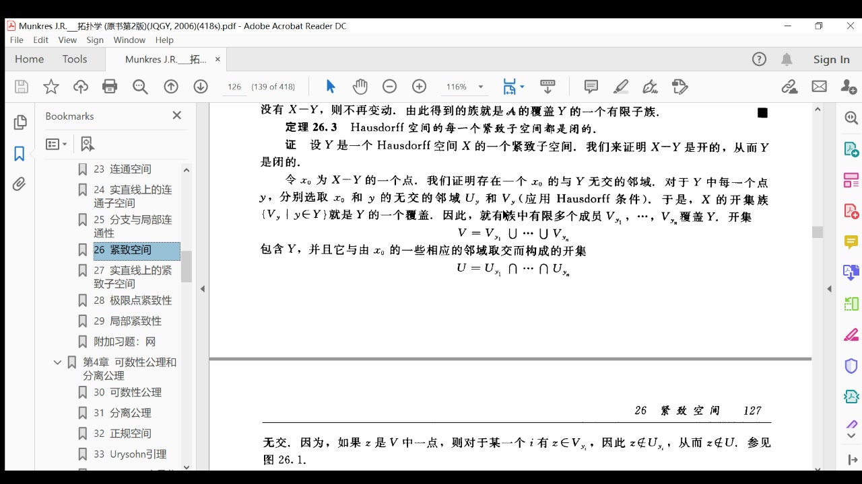Screen dimensions: 862x484
Task: Click the share with others icon
Action: tap(849, 87)
